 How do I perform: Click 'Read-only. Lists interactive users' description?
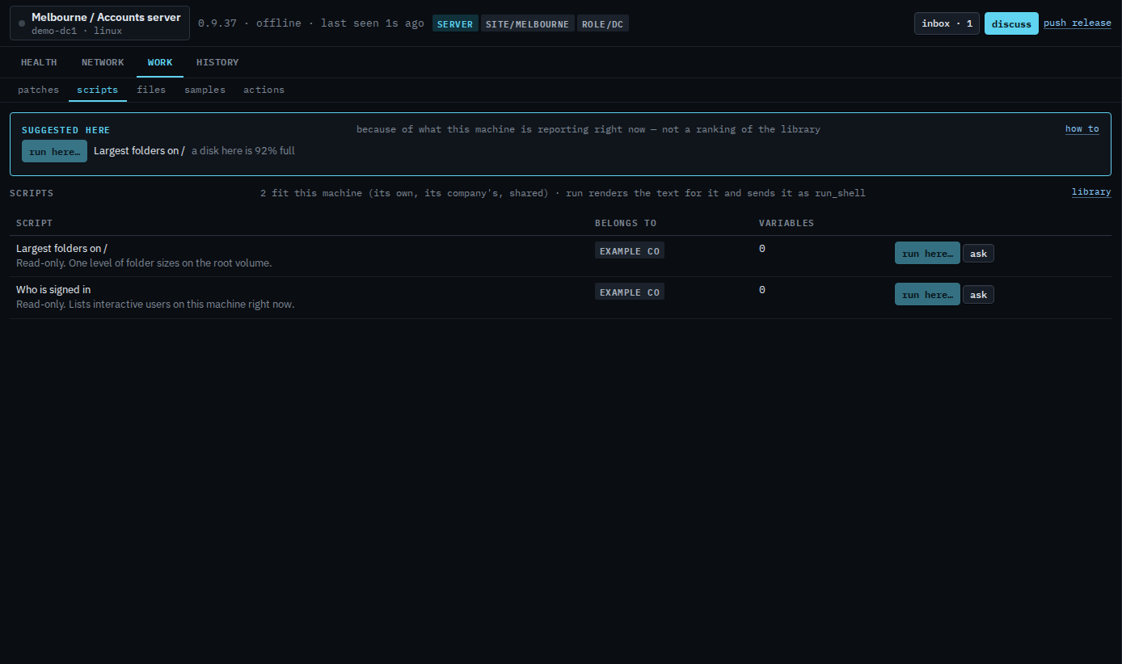click(x=155, y=305)
